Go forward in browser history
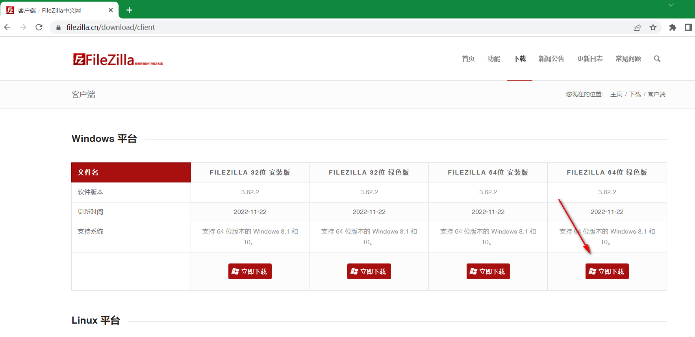Viewport: 695px width, 337px height. [23, 27]
